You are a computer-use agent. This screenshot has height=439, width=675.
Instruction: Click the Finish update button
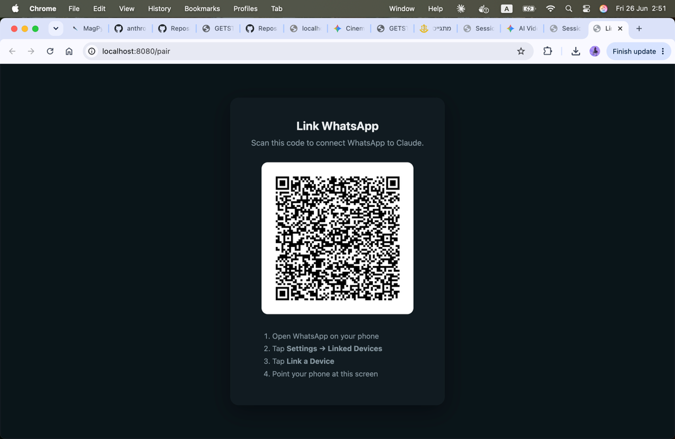[x=634, y=51]
